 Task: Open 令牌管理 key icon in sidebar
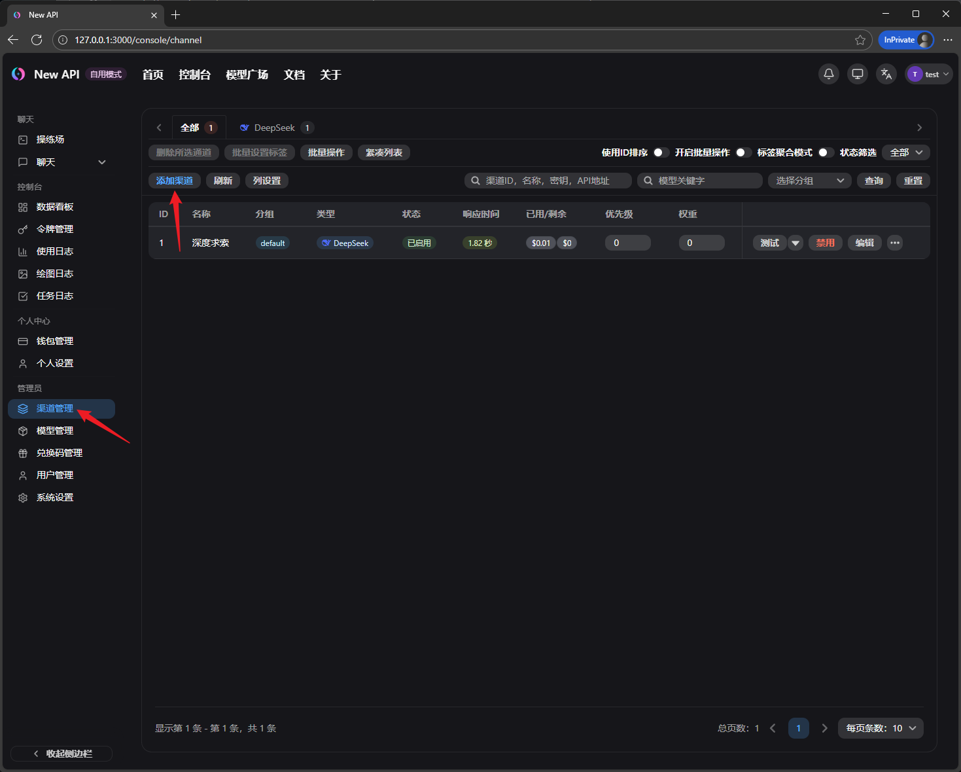tap(23, 230)
